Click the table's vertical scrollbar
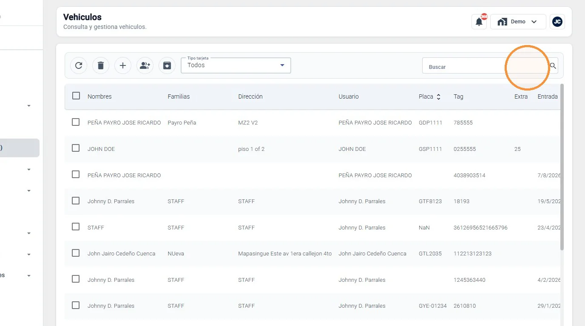This screenshot has width=585, height=326. tap(562, 167)
